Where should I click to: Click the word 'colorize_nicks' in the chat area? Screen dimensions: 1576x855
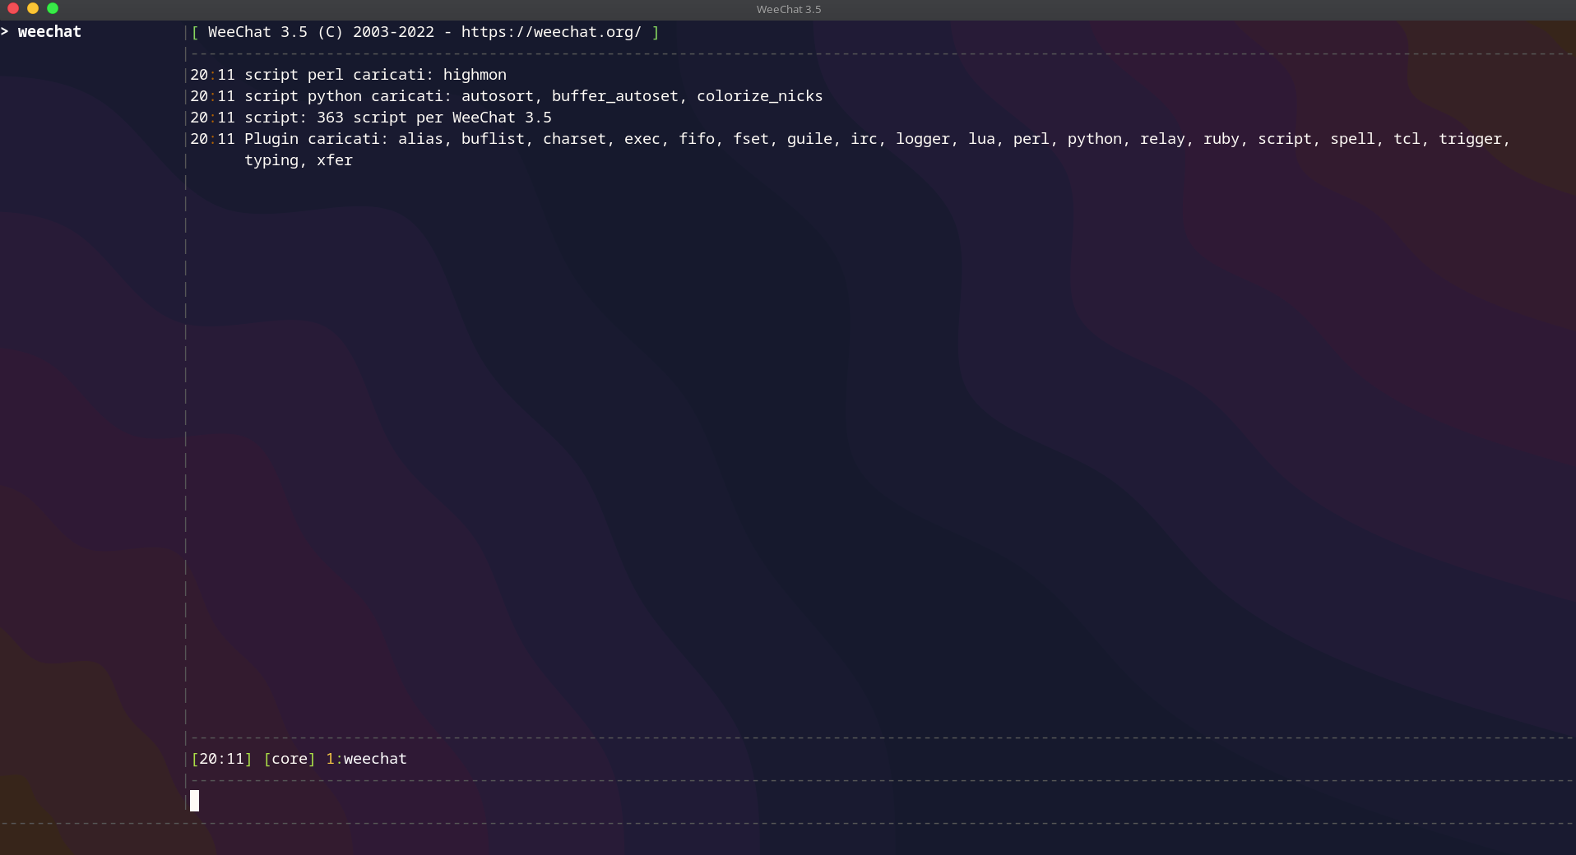tap(760, 96)
